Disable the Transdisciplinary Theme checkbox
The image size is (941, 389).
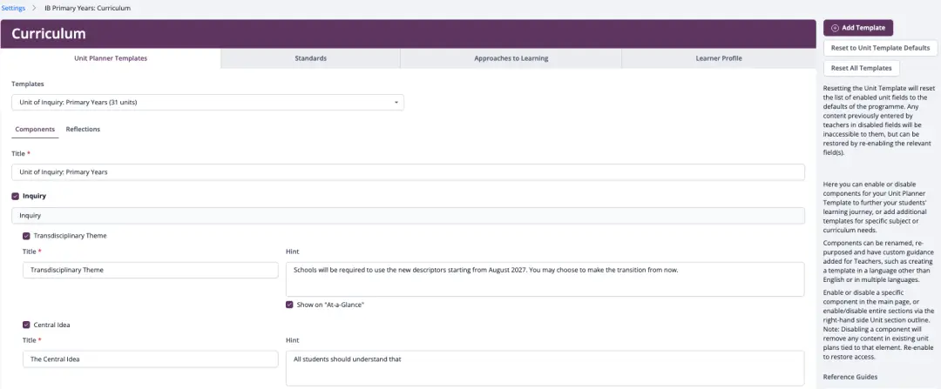[26, 236]
